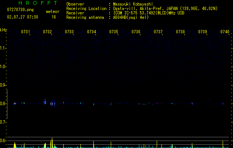Click the HROFFT title text
Screen dimensions: 233x148
38,3
